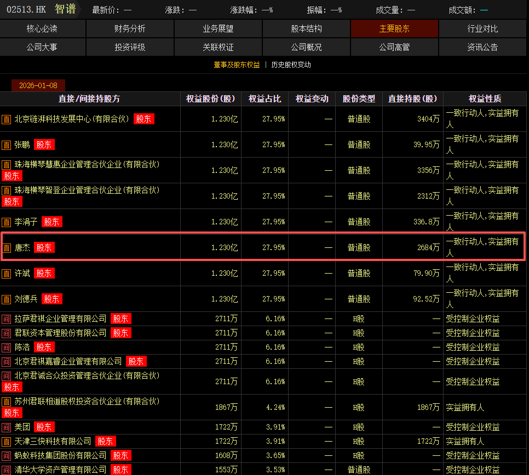This screenshot has height=475, width=529.
Task: Go to the 公司高管 tab
Action: pyautogui.click(x=394, y=47)
